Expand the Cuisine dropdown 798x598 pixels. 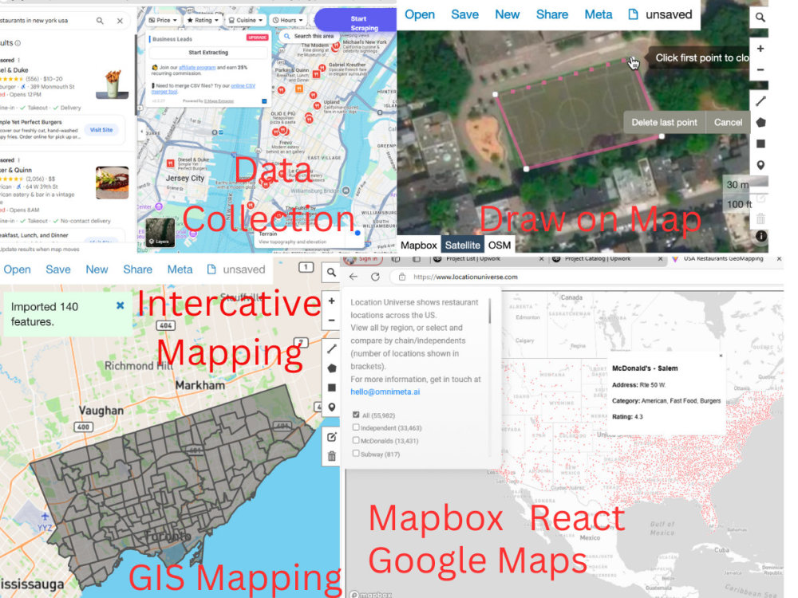pyautogui.click(x=247, y=19)
